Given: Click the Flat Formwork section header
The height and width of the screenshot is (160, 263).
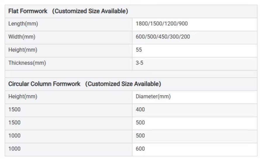Looking at the screenshot, I should coord(68,11).
